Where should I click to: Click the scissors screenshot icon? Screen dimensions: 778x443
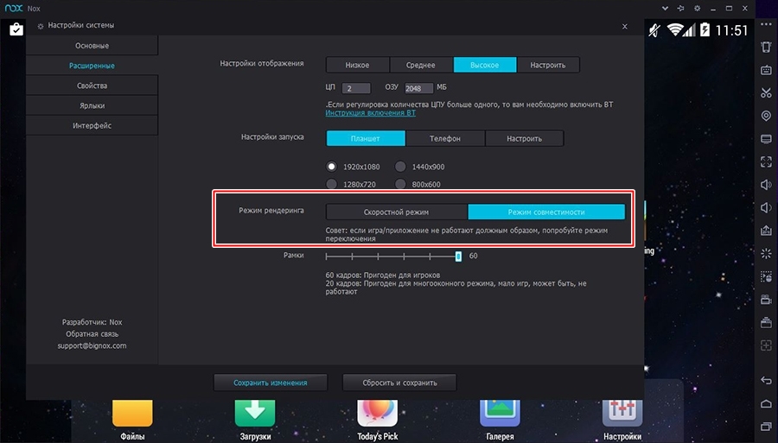766,92
